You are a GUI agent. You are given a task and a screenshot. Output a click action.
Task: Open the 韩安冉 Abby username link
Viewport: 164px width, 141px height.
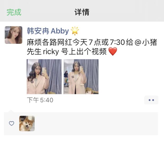pos(48,31)
